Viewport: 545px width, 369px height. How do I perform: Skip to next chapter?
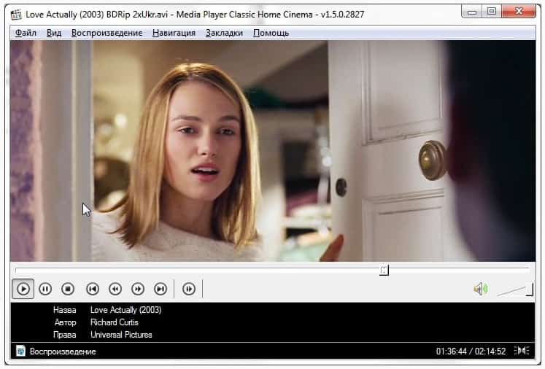161,289
